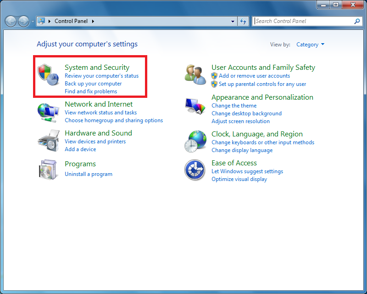
Task: Click Uninstall a program
Action: (x=89, y=174)
